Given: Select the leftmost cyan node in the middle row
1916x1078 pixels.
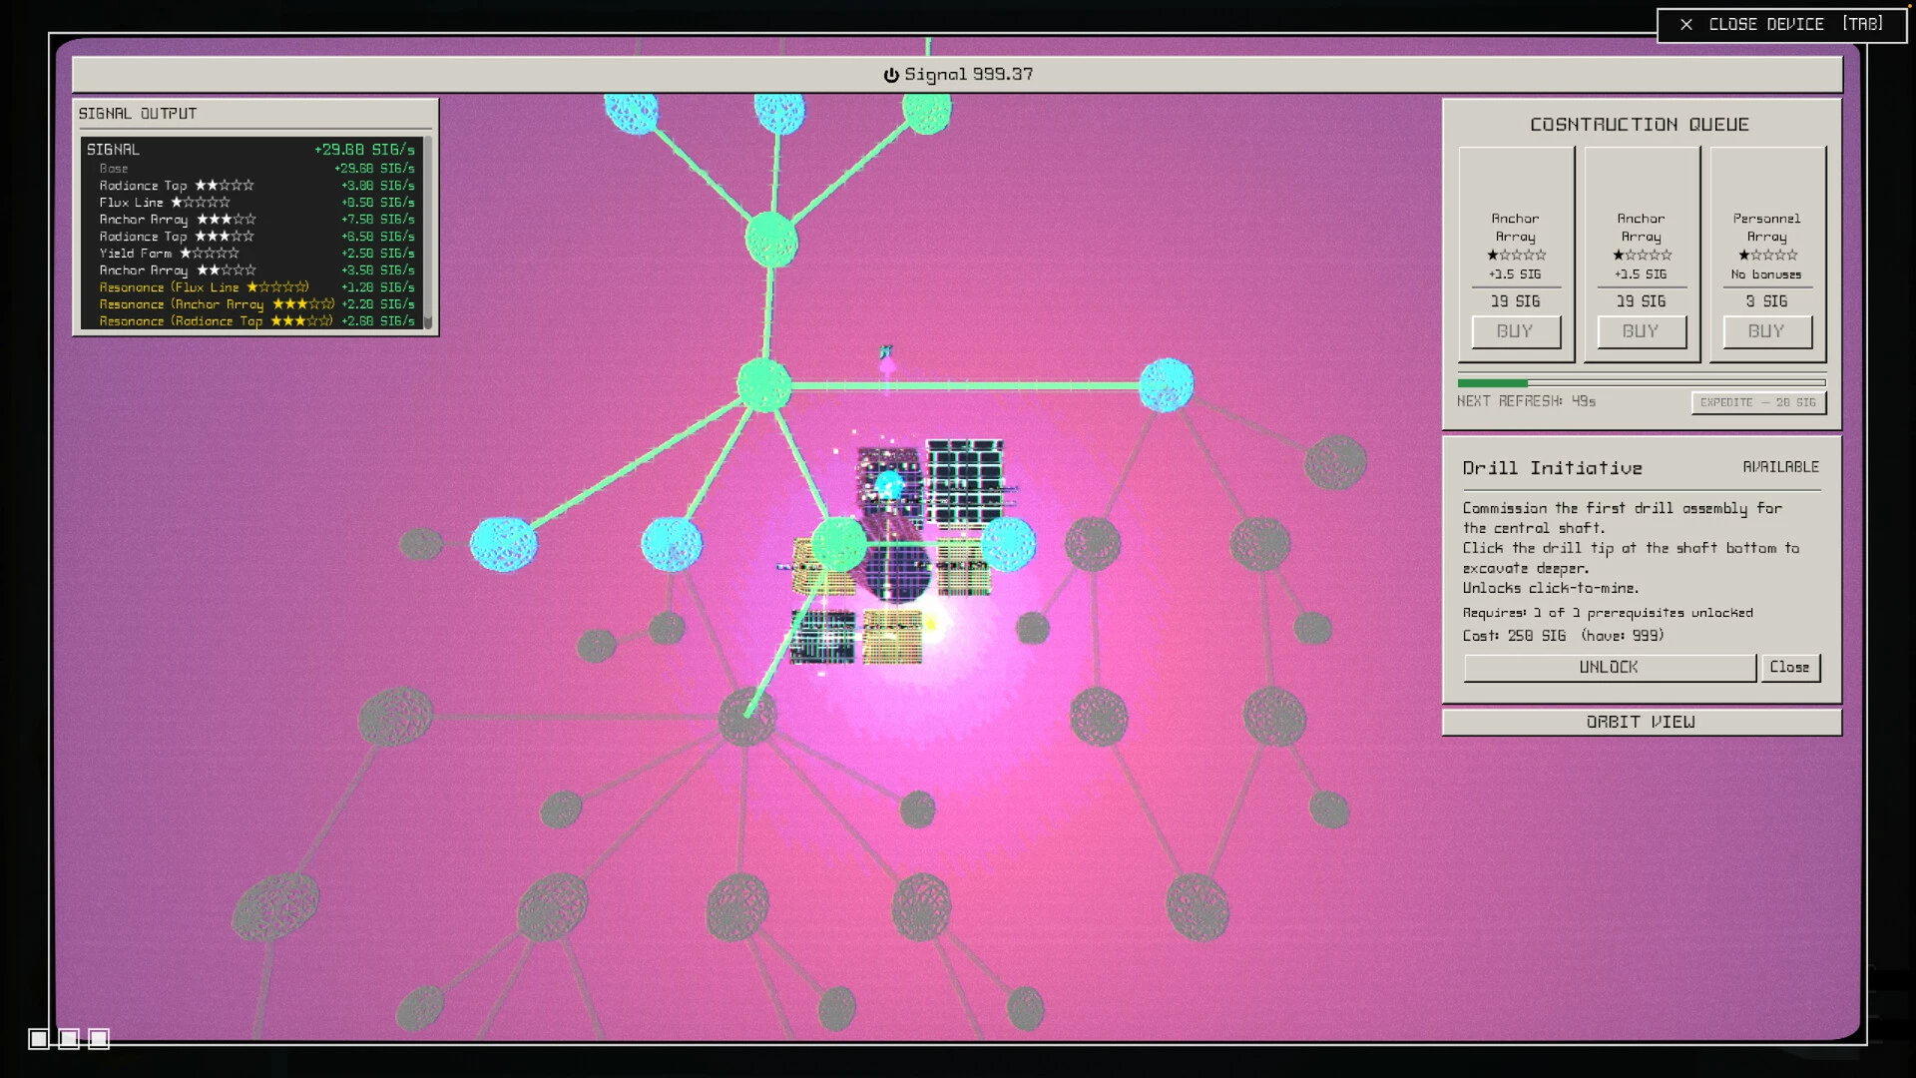Looking at the screenshot, I should point(503,544).
